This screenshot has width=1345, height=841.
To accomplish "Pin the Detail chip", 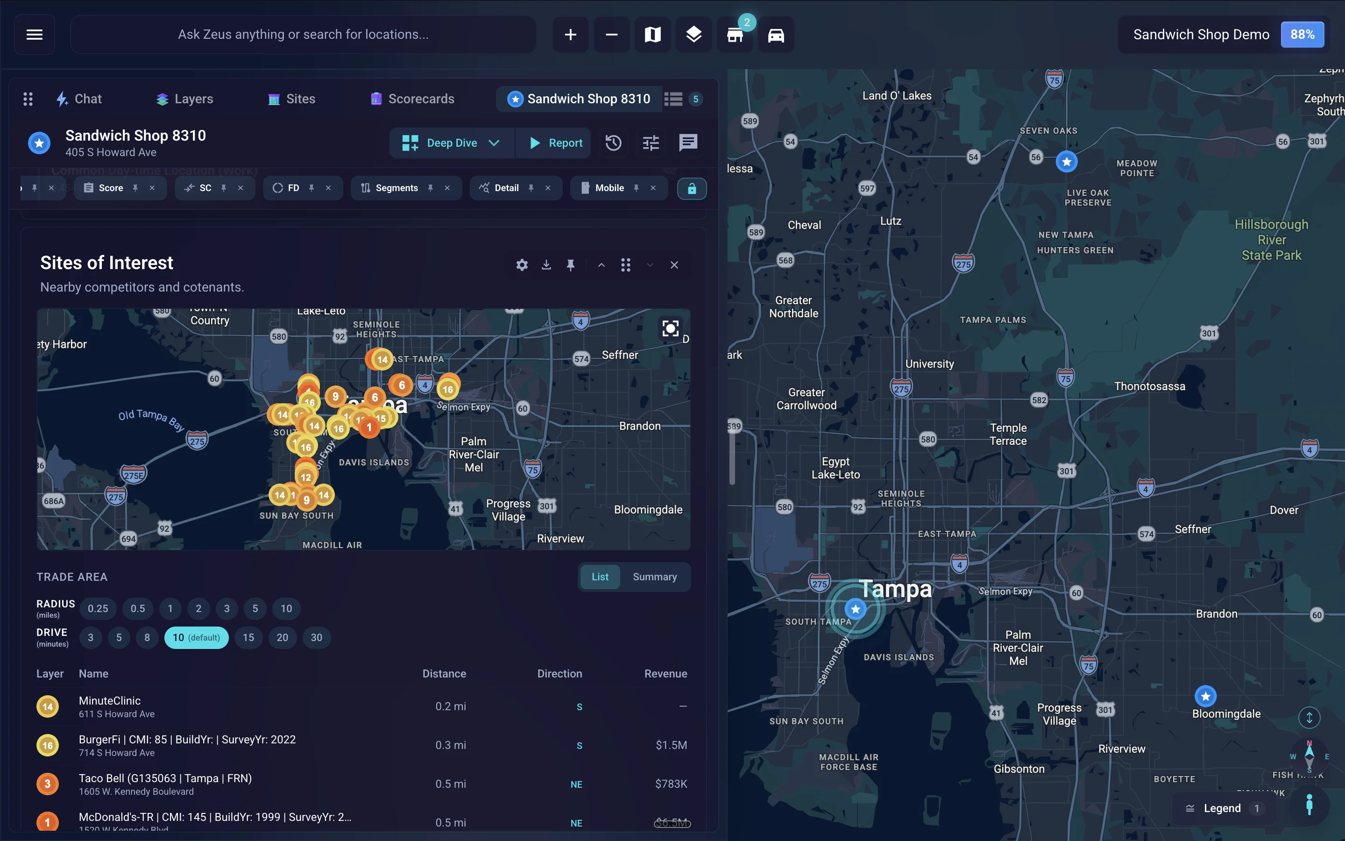I will coord(531,188).
